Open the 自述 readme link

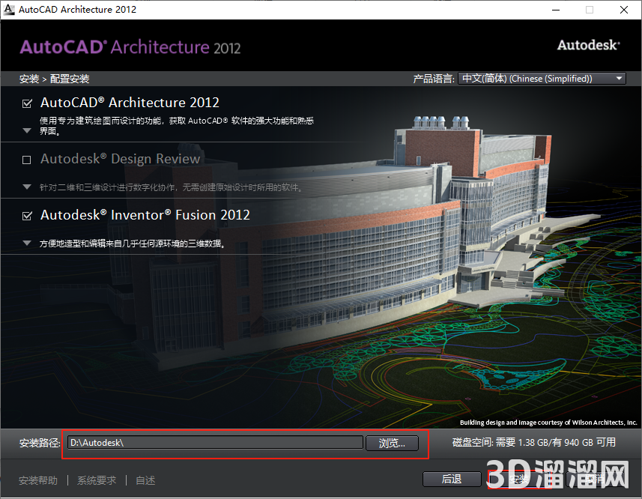pos(145,480)
